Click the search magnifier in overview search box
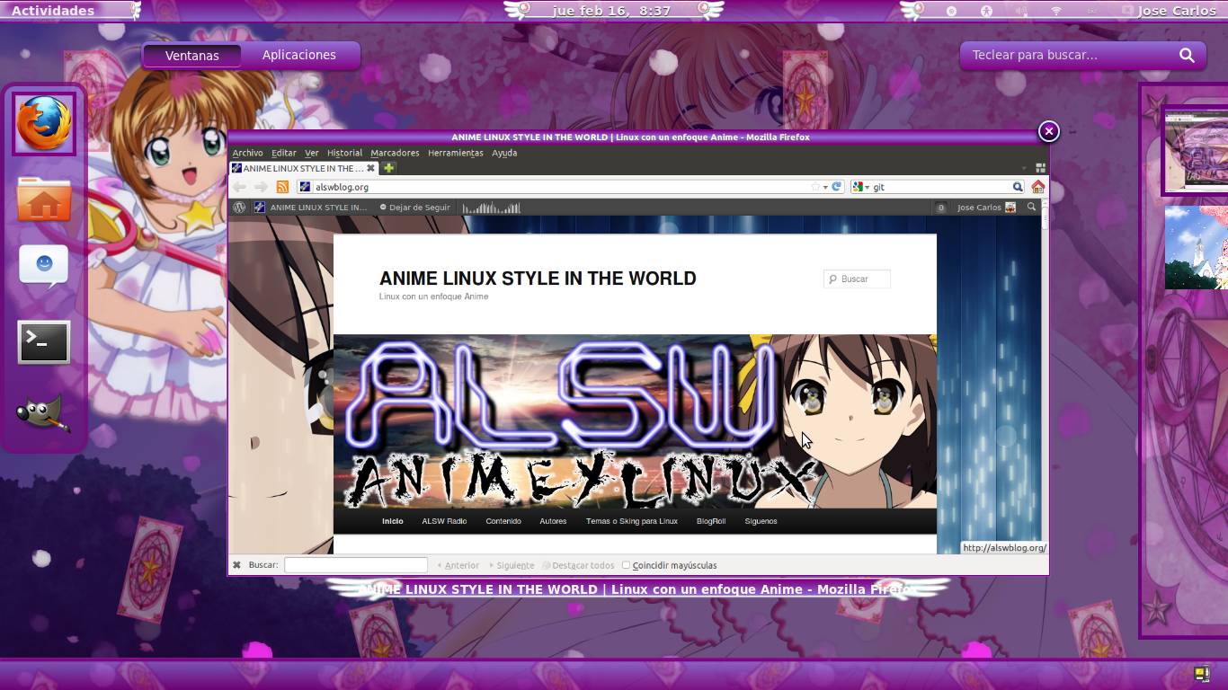 [1187, 55]
